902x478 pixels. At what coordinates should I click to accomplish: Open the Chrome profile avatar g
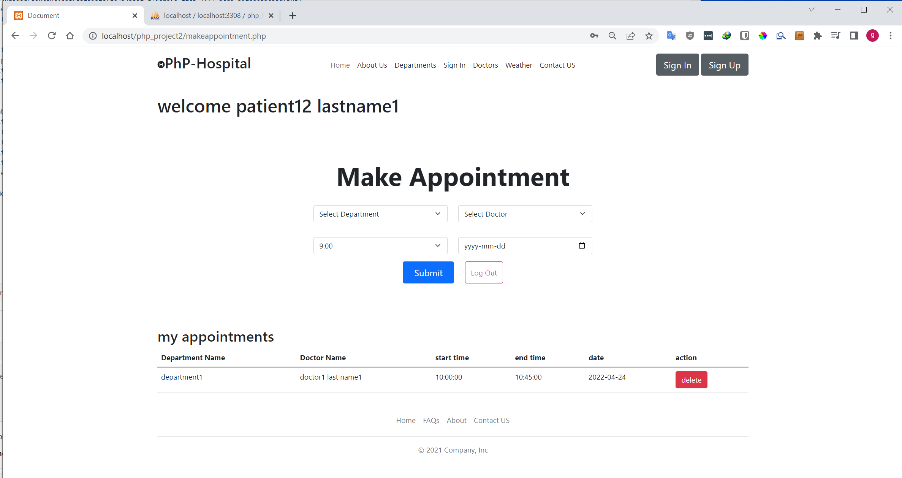tap(872, 36)
